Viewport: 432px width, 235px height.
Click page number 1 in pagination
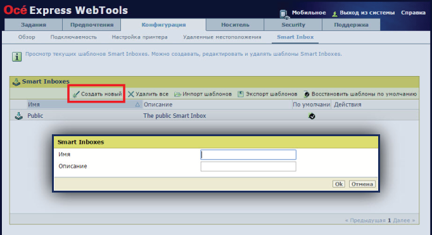[x=390, y=220]
